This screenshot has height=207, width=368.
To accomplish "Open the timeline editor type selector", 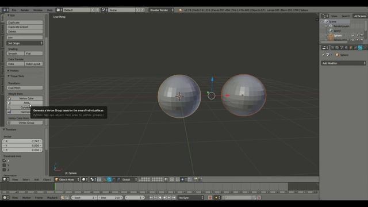I will click(6, 198).
